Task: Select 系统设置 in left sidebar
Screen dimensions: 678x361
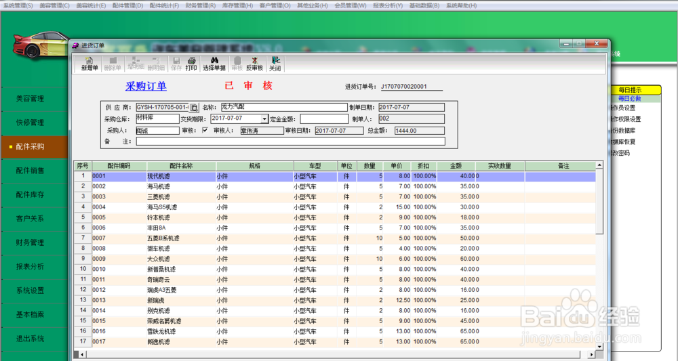Action: 34,291
